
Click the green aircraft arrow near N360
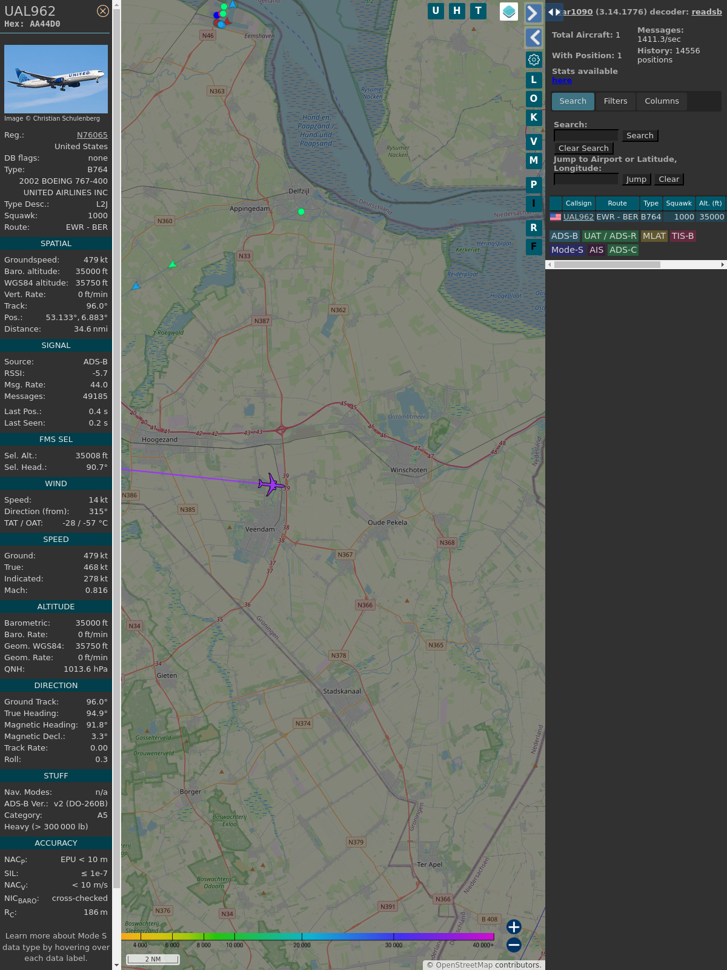coord(173,264)
